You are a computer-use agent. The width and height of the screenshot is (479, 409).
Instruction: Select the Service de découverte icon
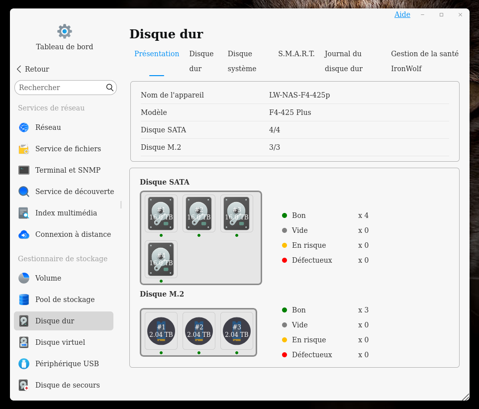(x=24, y=192)
